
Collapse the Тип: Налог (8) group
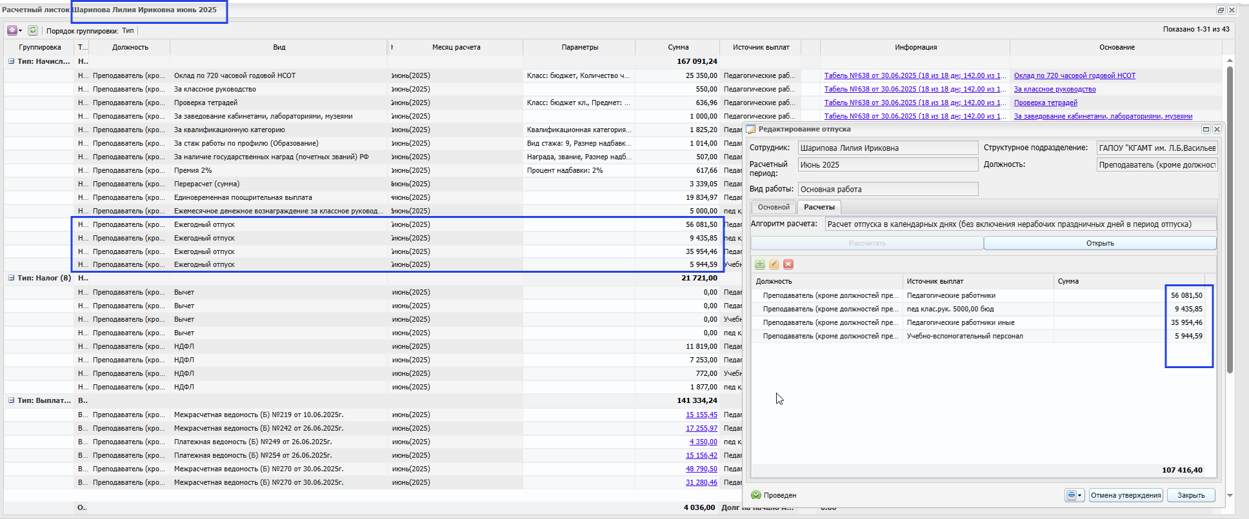11,278
